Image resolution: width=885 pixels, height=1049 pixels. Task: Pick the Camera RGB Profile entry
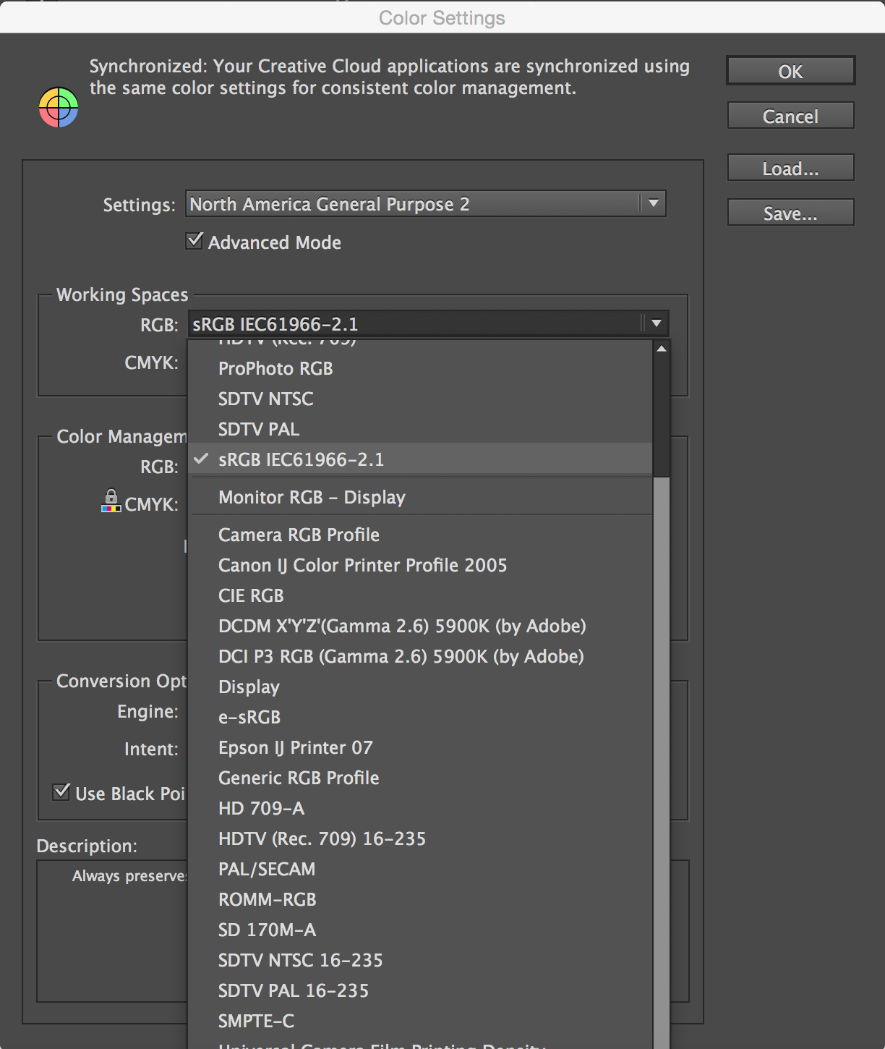pyautogui.click(x=299, y=535)
